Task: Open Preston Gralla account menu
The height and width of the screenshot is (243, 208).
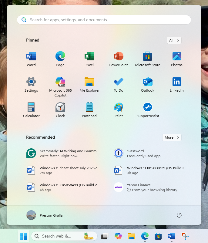Action: click(45, 215)
